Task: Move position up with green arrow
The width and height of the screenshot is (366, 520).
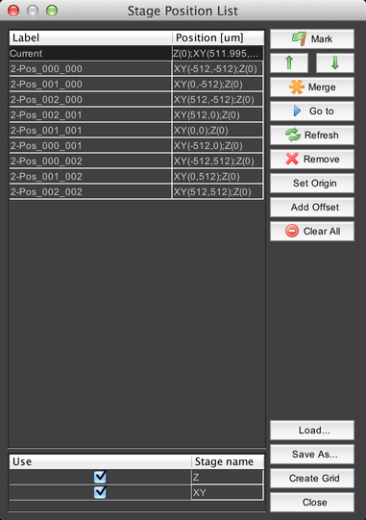Action: tap(289, 62)
